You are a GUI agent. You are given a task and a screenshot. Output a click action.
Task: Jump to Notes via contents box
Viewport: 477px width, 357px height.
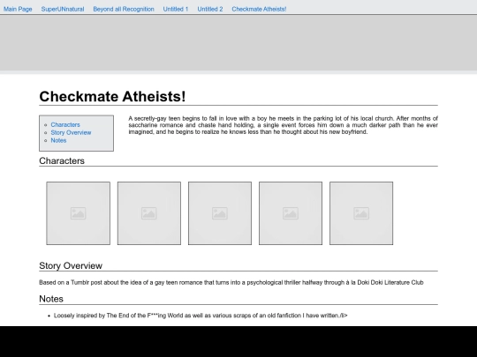(x=58, y=140)
